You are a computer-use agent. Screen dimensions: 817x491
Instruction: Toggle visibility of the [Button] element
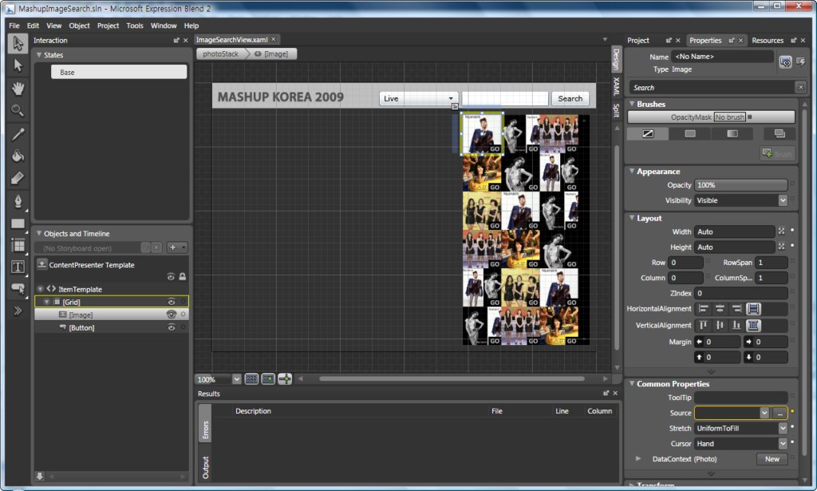click(x=171, y=327)
